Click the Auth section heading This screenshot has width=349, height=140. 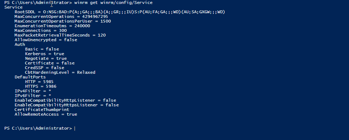20,44
